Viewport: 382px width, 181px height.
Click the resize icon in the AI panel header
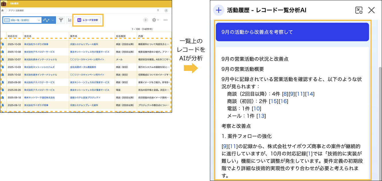[359, 10]
